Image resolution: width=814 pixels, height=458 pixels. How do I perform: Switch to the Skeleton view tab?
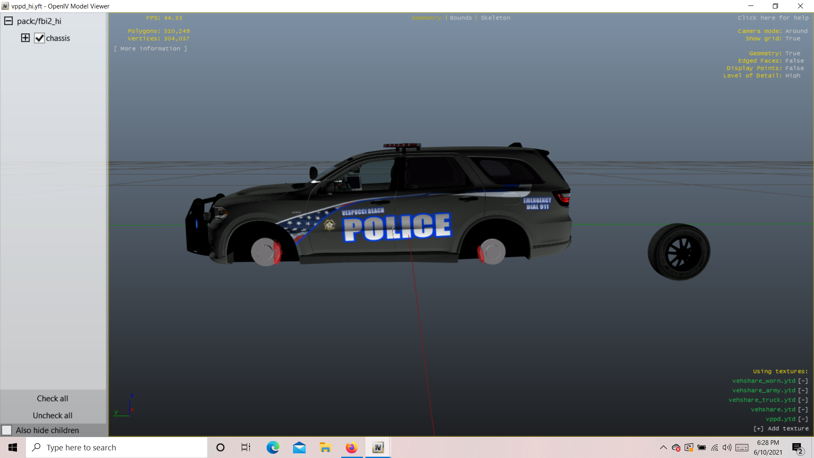point(495,18)
